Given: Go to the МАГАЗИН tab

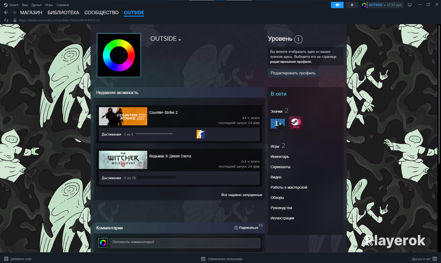Looking at the screenshot, I should (31, 13).
